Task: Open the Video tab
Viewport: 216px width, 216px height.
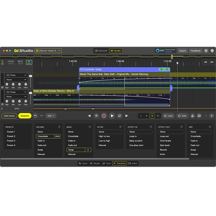Action: [x=133, y=163]
